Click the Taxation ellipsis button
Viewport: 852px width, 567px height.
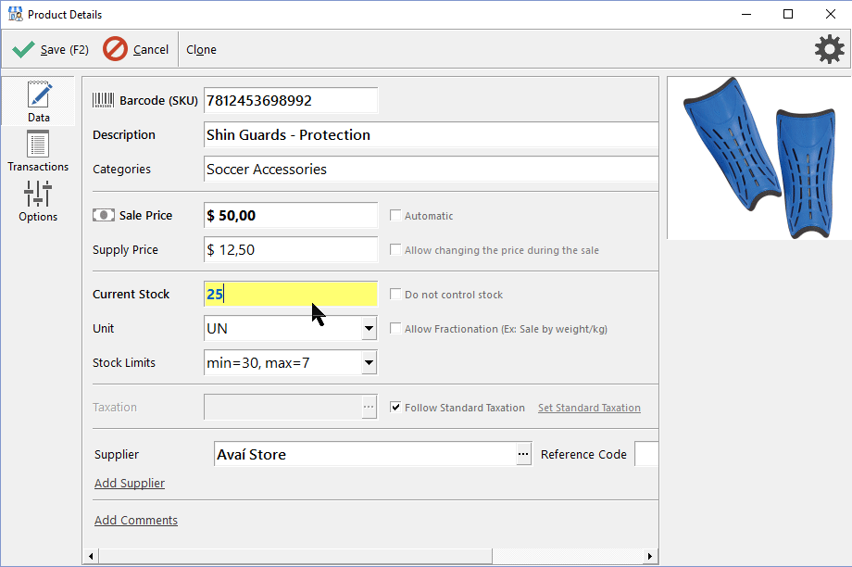coord(369,407)
